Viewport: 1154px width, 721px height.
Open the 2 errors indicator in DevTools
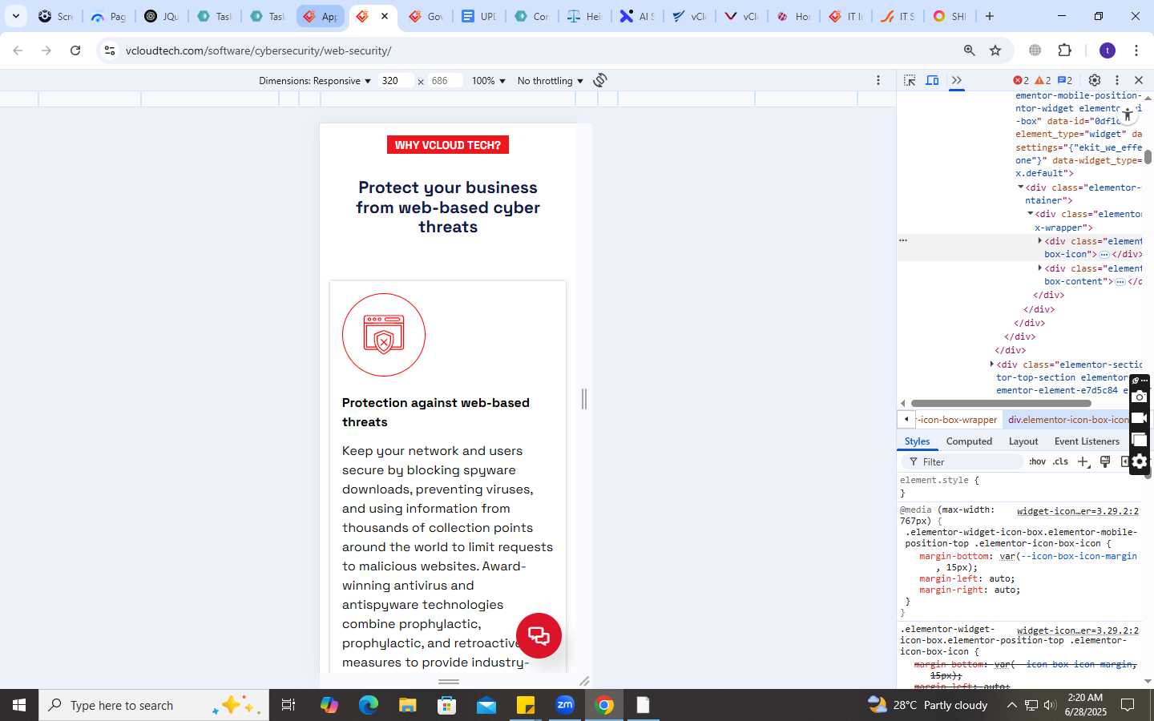point(1021,80)
